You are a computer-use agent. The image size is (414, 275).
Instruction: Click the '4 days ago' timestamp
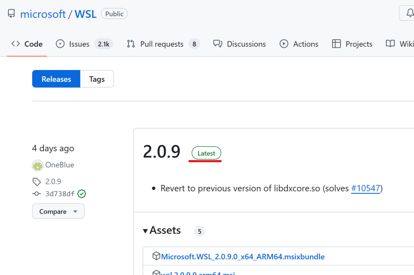53,148
